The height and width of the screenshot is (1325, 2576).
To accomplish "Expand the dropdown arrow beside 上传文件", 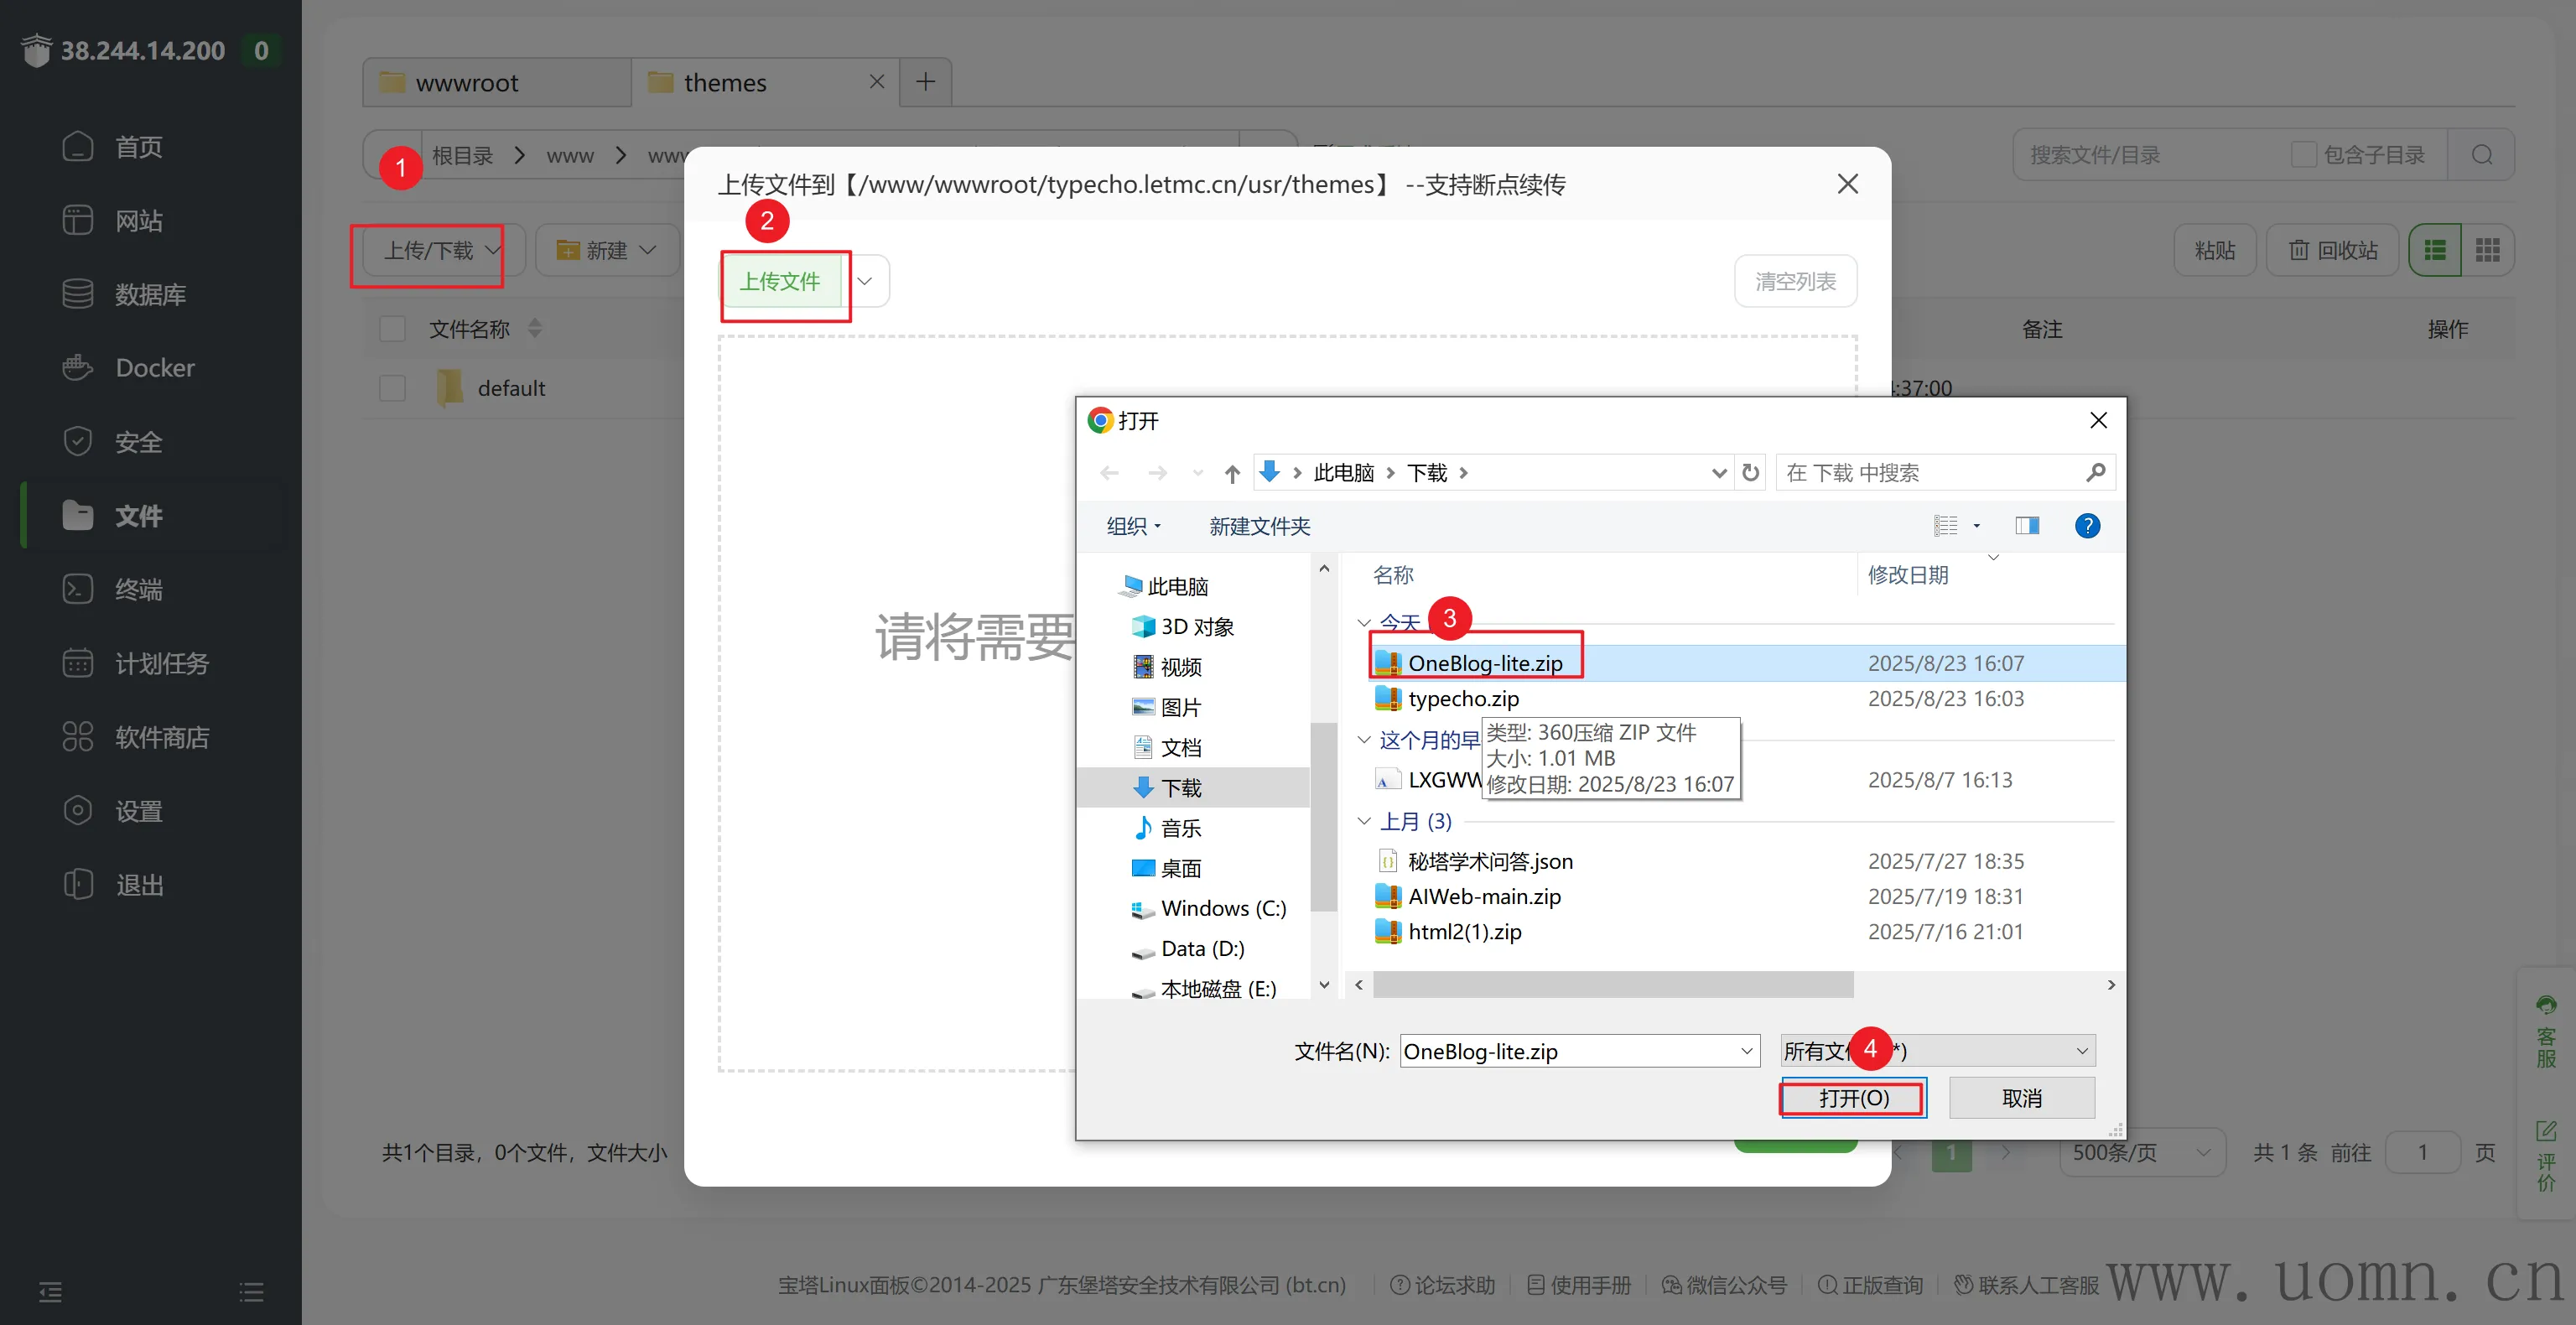I will coord(865,281).
